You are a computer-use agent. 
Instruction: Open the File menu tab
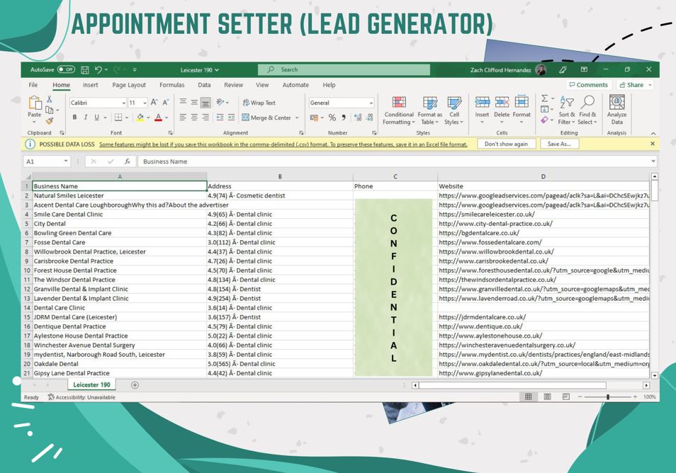[33, 85]
